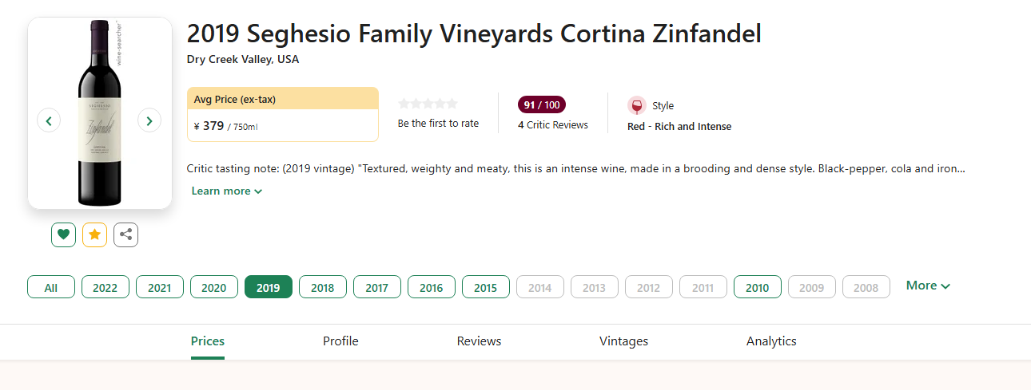Image resolution: width=1031 pixels, height=390 pixels.
Task: Select the 2018 vintage pill
Action: pos(322,287)
